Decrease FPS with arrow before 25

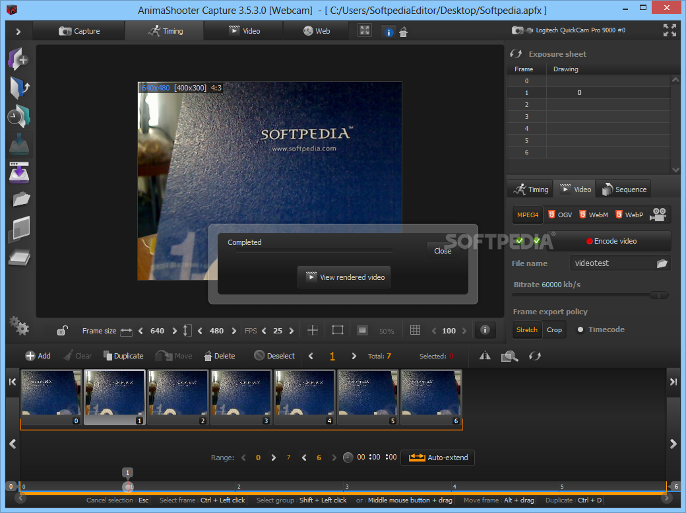coord(265,331)
